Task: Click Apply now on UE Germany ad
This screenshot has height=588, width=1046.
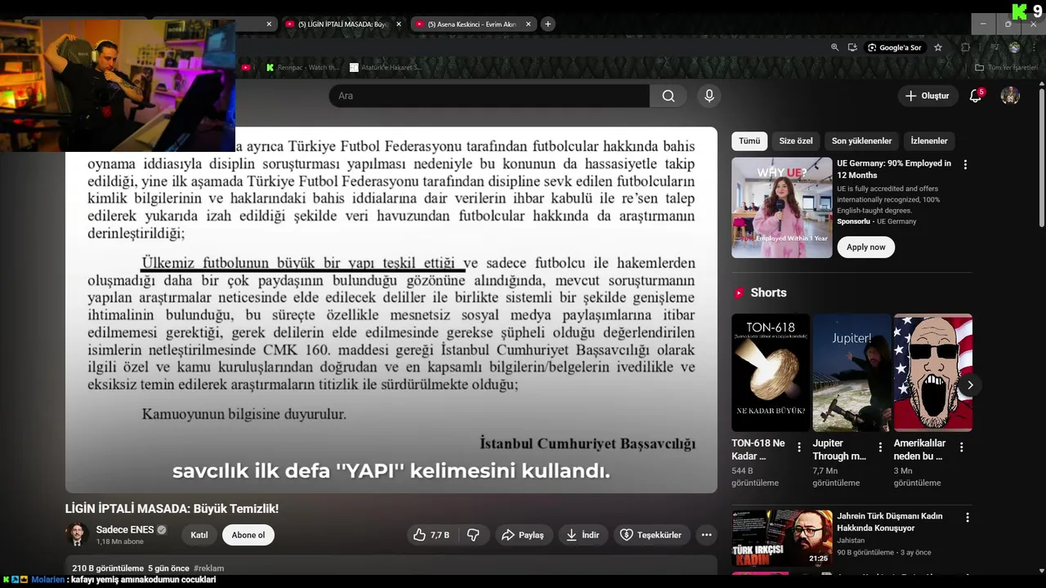Action: tap(865, 247)
